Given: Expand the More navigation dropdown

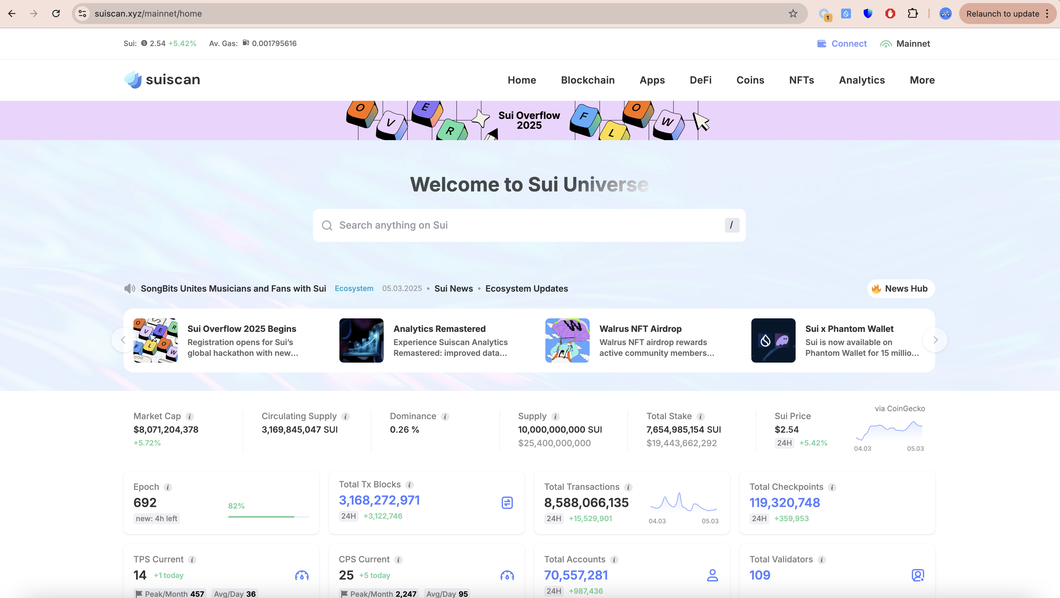Looking at the screenshot, I should [922, 80].
